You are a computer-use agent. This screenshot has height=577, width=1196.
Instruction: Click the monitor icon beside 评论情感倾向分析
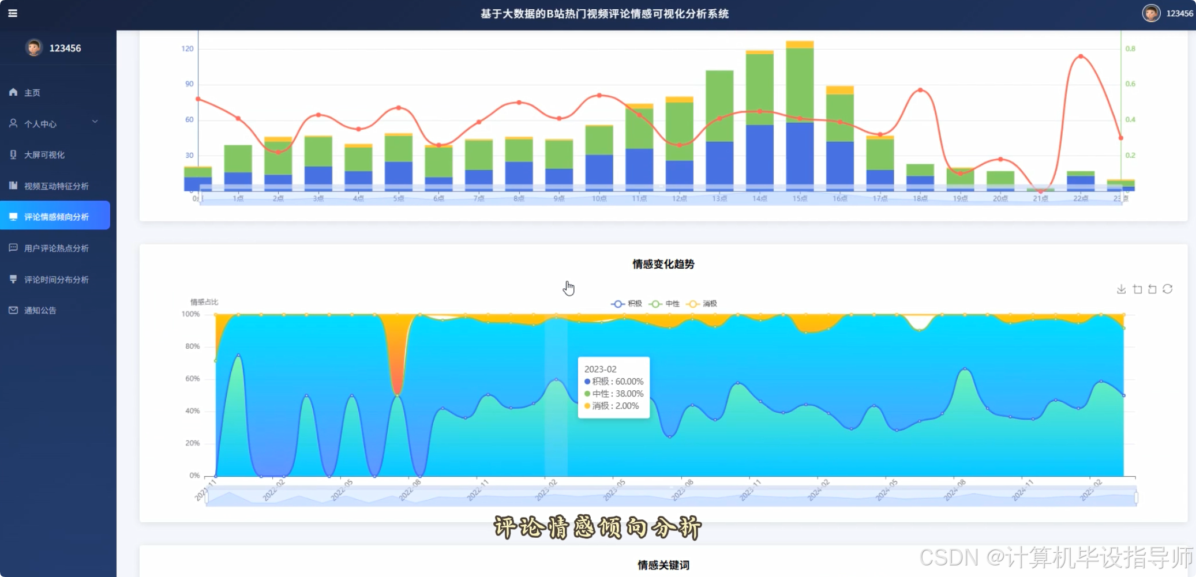click(x=13, y=215)
